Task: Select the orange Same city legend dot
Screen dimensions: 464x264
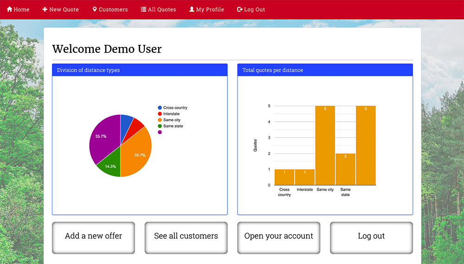Action: tap(160, 120)
